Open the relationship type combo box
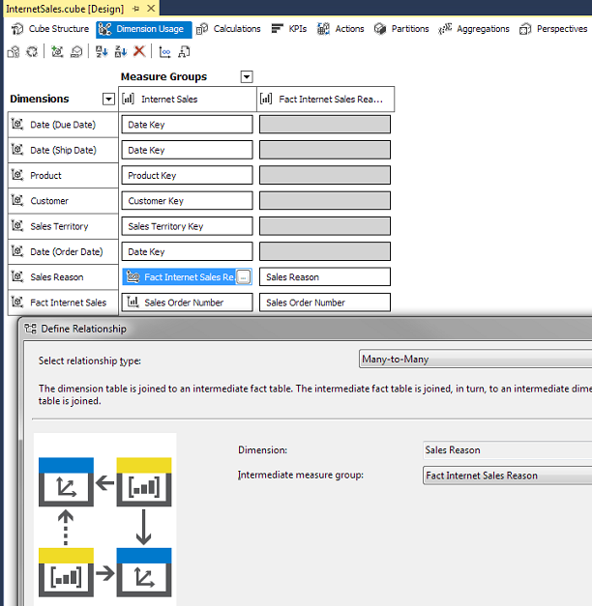Viewport: 592px width, 606px height. coord(475,360)
